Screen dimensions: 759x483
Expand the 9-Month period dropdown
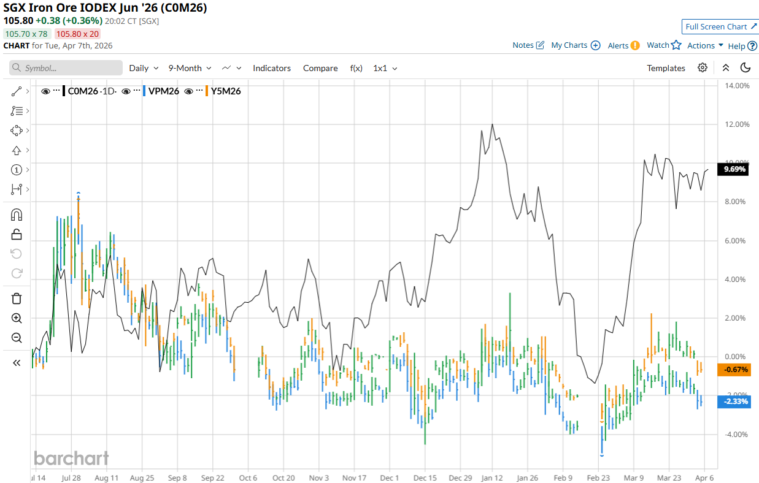pos(190,68)
